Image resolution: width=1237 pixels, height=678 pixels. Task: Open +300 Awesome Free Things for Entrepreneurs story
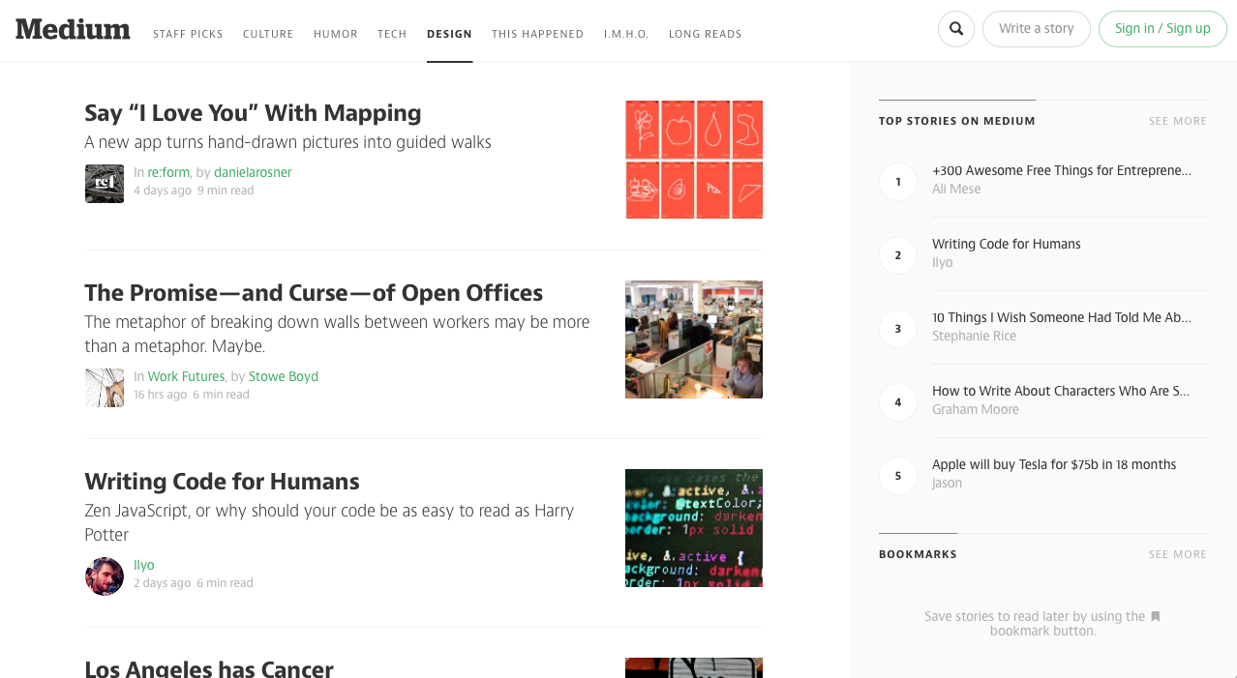pyautogui.click(x=1062, y=171)
